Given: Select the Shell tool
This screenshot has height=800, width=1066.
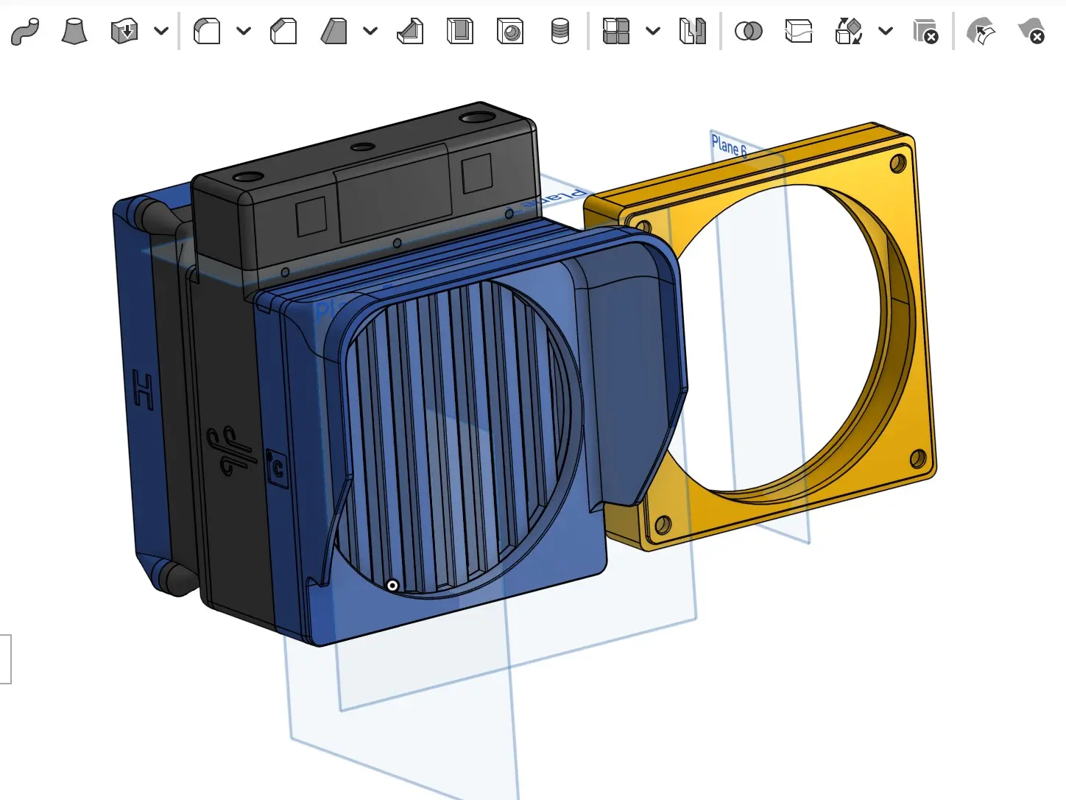Looking at the screenshot, I should point(459,31).
